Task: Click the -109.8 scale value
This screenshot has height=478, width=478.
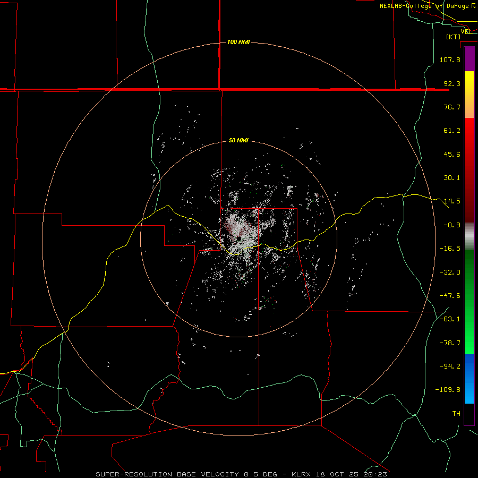Action: coord(448,390)
